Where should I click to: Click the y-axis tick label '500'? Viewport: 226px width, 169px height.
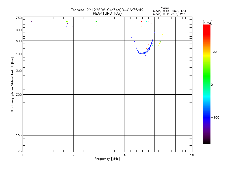(x=19, y=41)
